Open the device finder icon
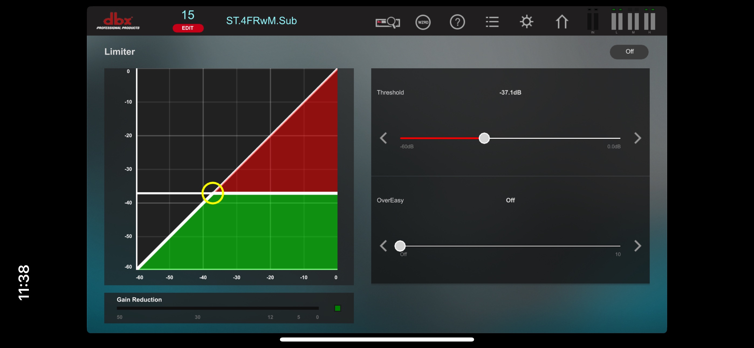Viewport: 754px width, 348px height. (388, 22)
